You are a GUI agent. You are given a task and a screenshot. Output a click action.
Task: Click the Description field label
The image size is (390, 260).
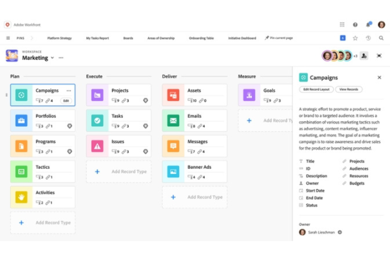[316, 176]
